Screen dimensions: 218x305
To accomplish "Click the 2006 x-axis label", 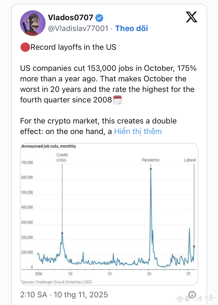I will pyautogui.click(x=39, y=274).
